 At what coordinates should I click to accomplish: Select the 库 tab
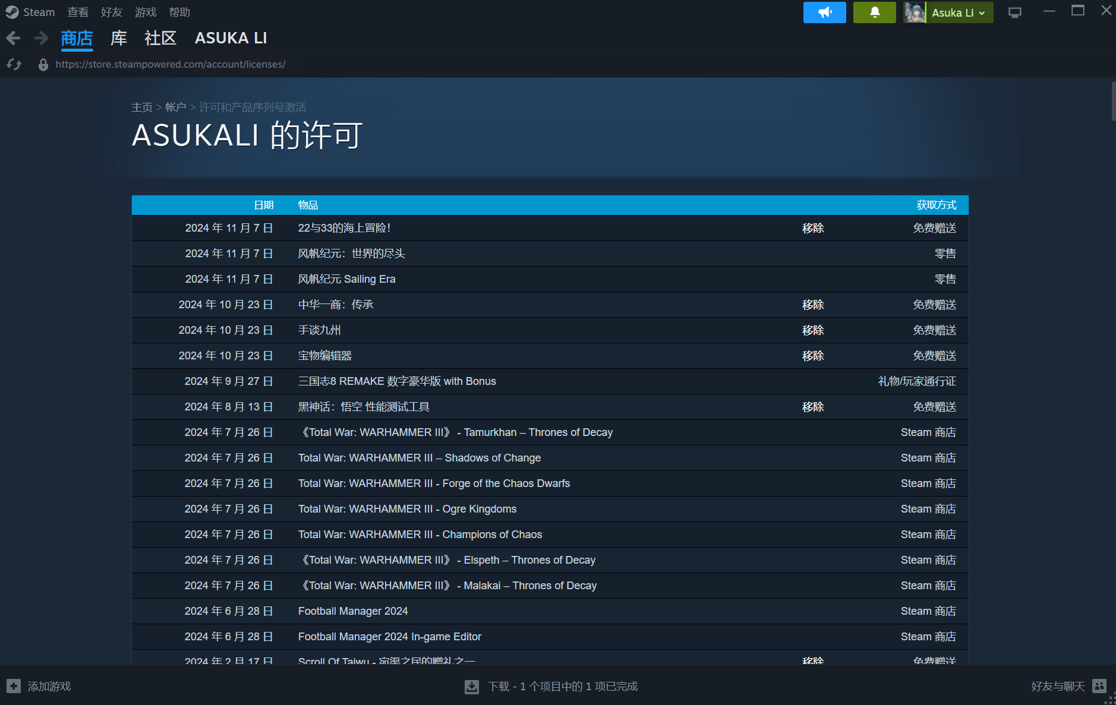coord(119,39)
